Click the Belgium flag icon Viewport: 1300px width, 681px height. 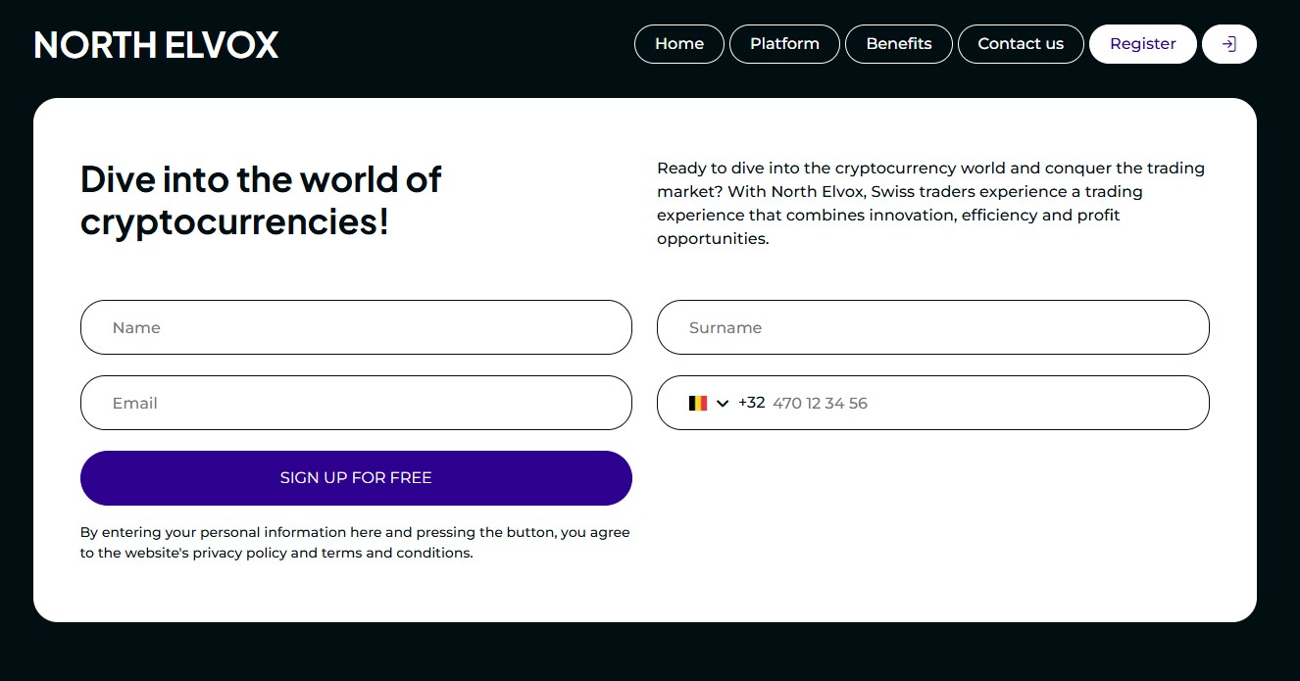tap(698, 403)
